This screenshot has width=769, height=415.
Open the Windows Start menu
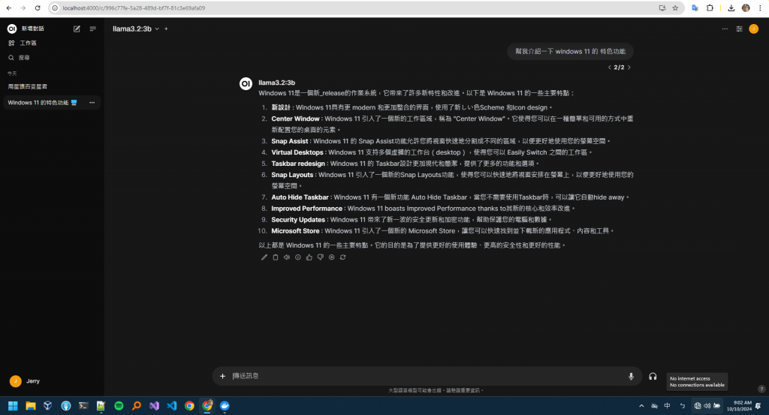point(13,406)
